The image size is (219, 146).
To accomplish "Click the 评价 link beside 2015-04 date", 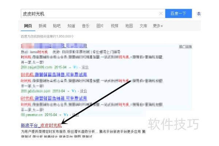I will tap(76, 115).
